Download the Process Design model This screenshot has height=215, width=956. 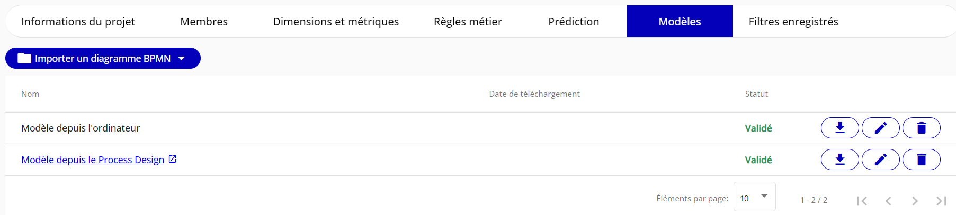click(x=839, y=160)
